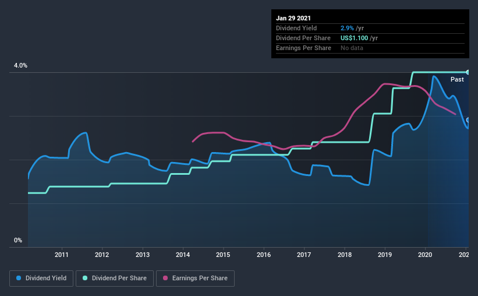Toggle the Earnings Per Share legend button
Screen dimensions: 478x296
195,279
